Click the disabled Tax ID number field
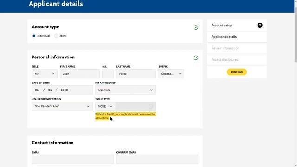This screenshot has height=167, width=297. coord(136,106)
